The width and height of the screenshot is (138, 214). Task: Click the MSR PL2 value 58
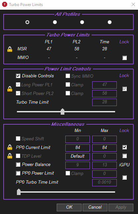77,49
